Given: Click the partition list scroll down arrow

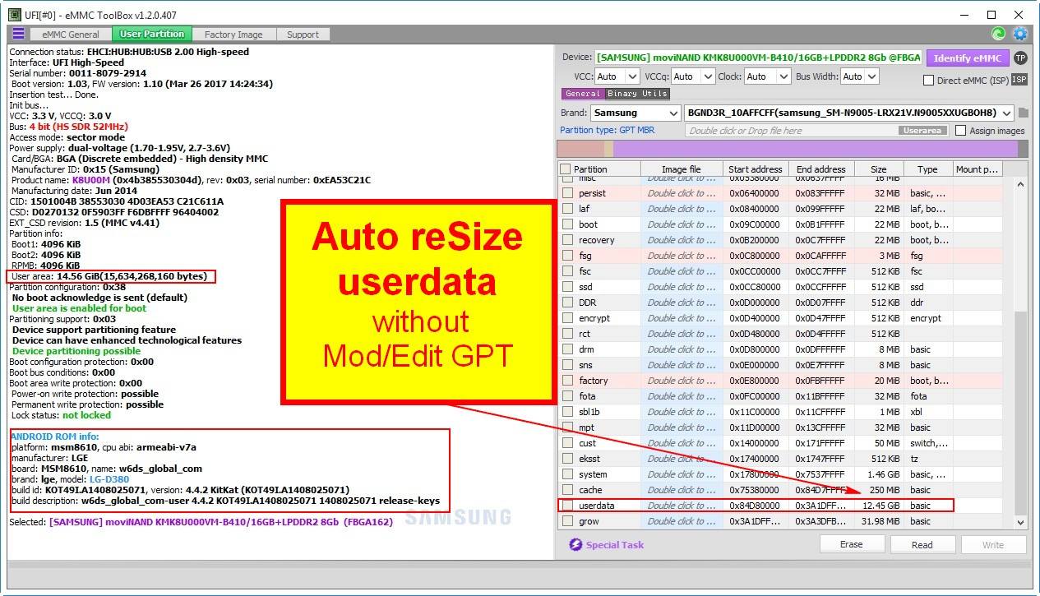Looking at the screenshot, I should [x=1021, y=522].
